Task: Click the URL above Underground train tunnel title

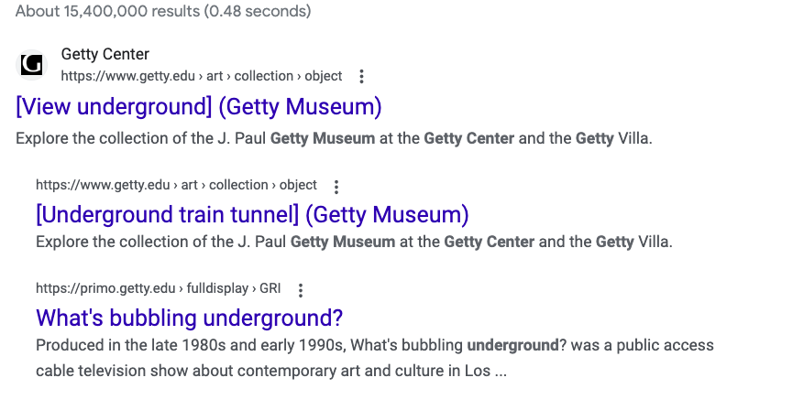Action: (x=176, y=185)
